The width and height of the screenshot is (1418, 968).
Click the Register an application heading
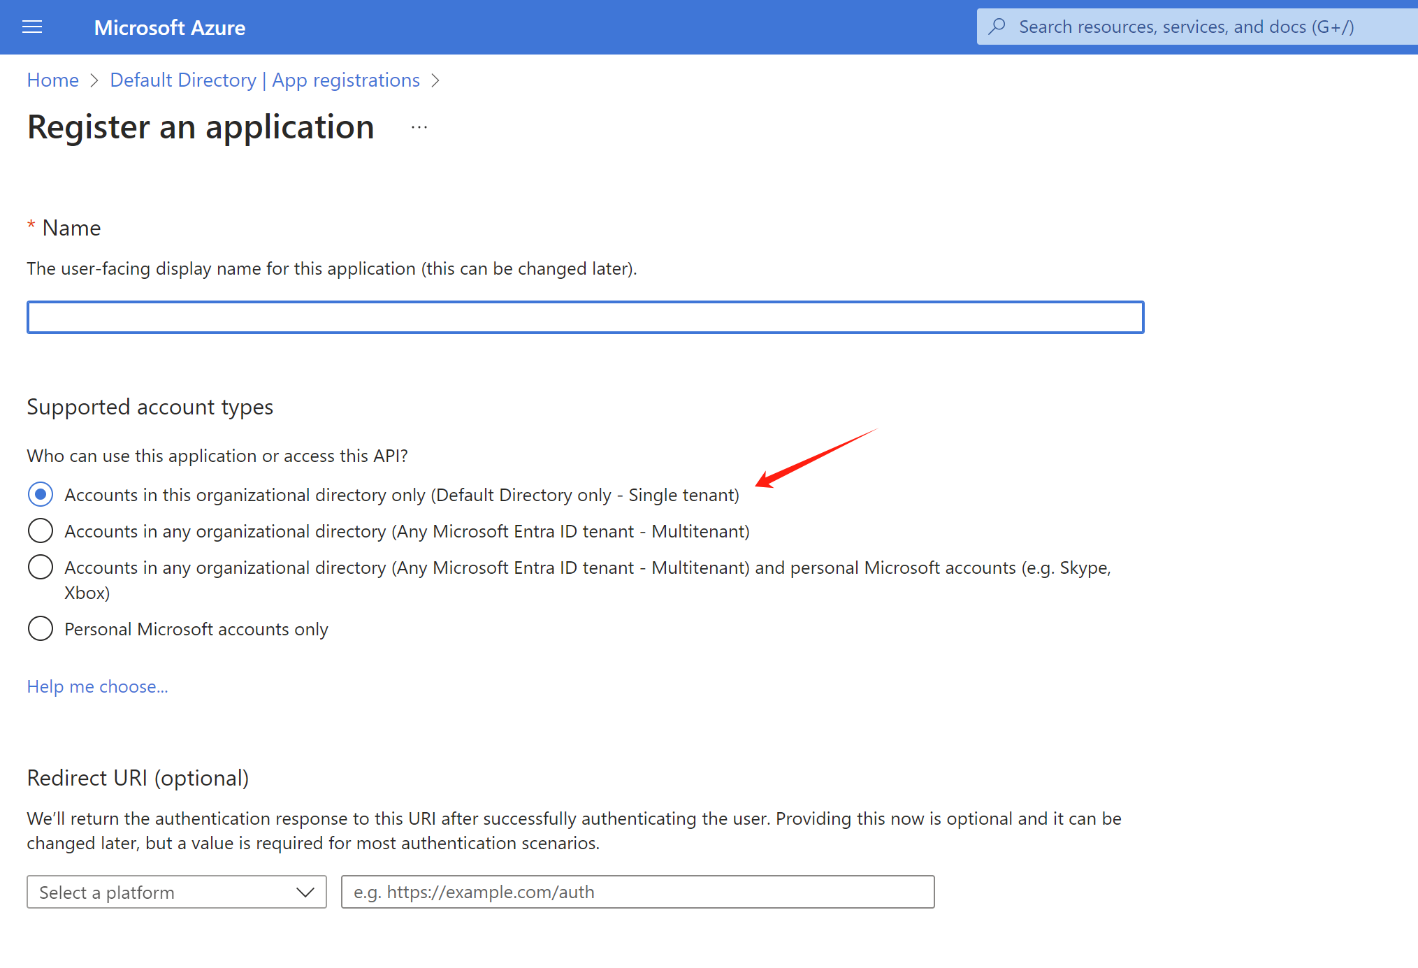[x=201, y=127]
